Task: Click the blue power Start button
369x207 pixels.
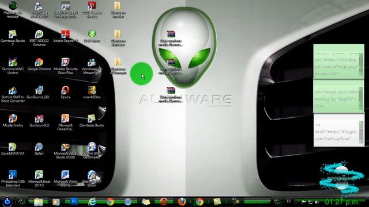Action: tap(7, 202)
